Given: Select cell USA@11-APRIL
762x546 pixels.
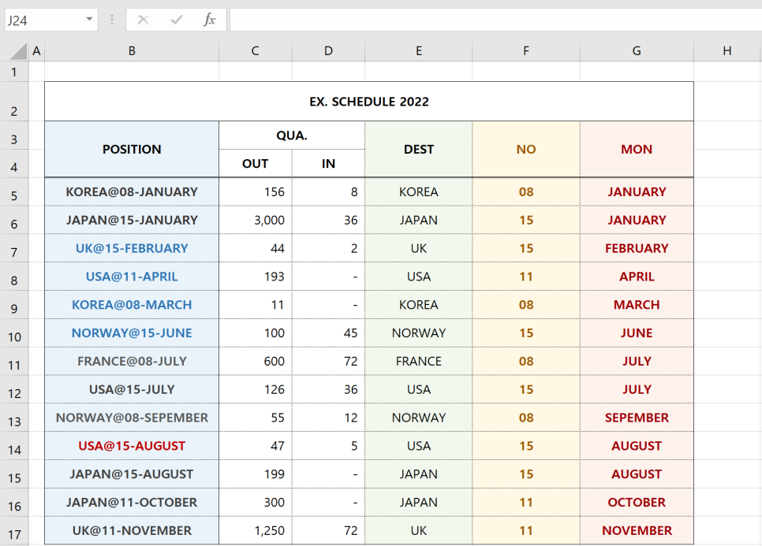Looking at the screenshot, I should tap(132, 277).
